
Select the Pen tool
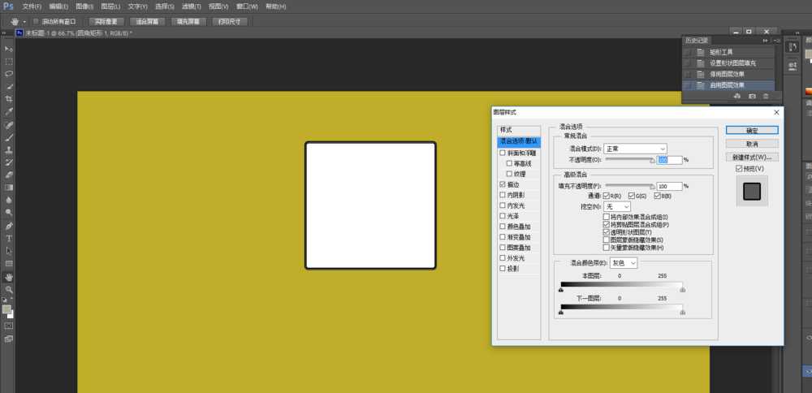9,226
